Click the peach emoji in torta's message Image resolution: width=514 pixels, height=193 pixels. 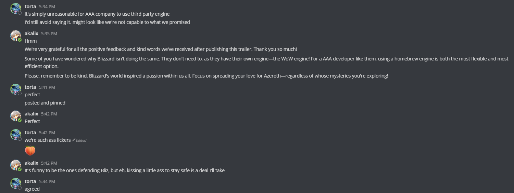pos(30,150)
